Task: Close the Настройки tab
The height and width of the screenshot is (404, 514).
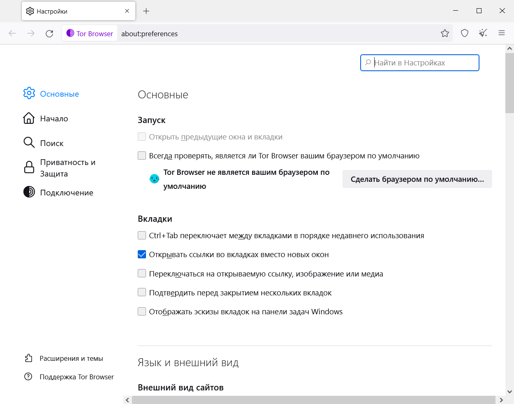Action: point(127,11)
